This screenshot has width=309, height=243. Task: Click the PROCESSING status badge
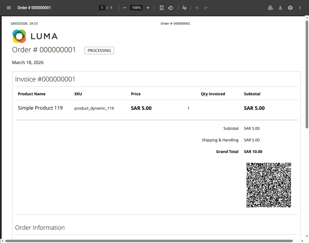(99, 51)
